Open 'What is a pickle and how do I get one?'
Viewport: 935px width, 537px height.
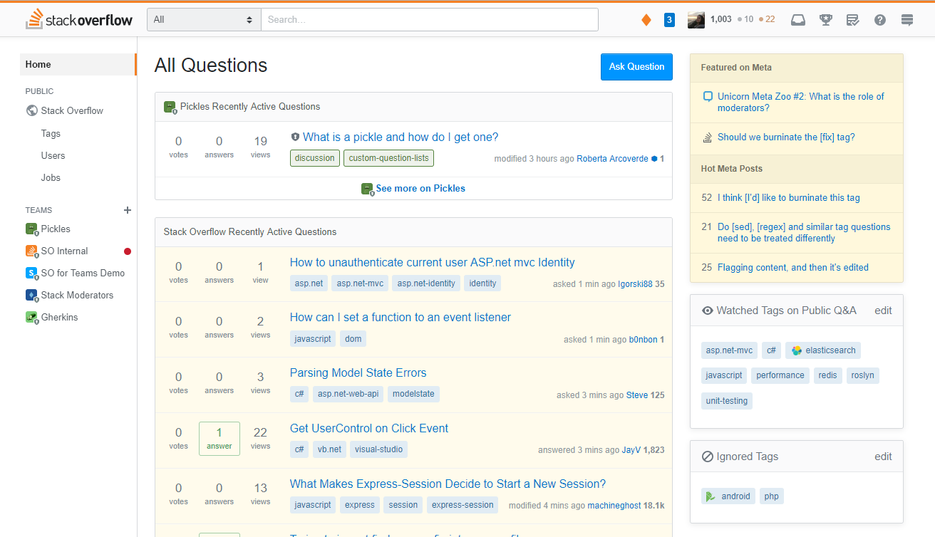[x=401, y=137]
